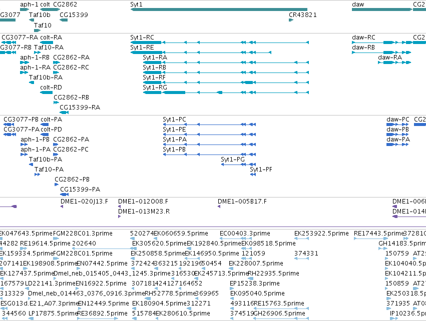The image size is (426, 321).
Task: Select the aph-1-RB transcript label
Action: click(x=35, y=57)
